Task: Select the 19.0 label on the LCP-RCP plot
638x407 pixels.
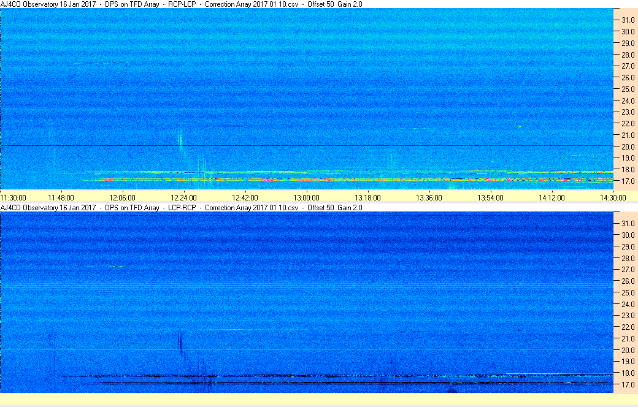Action: tap(628, 362)
